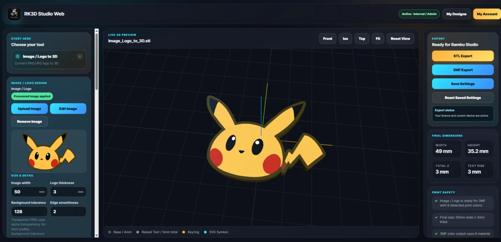Open the Choose your tool dropdown arrow
This screenshot has width=501, height=242.
click(80, 56)
